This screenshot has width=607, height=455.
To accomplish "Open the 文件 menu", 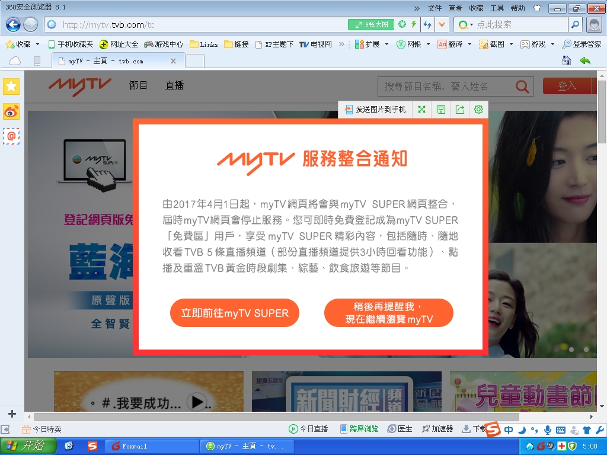I will tap(435, 8).
